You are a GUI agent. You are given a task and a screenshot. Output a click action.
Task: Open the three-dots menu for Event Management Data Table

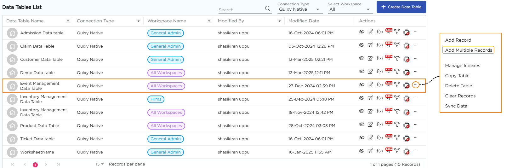(416, 85)
